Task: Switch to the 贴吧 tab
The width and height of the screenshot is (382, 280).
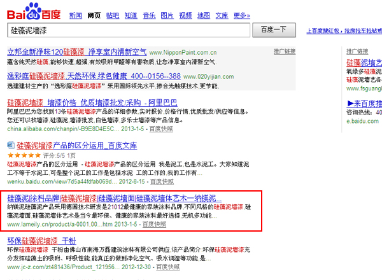Action: pyautogui.click(x=112, y=15)
